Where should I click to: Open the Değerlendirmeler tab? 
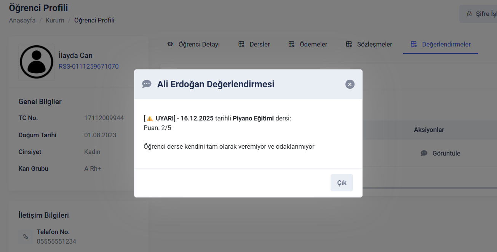point(446,44)
